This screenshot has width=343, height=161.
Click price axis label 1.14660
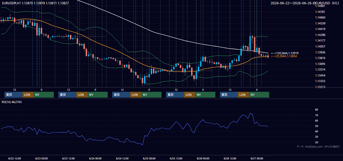click(320, 17)
